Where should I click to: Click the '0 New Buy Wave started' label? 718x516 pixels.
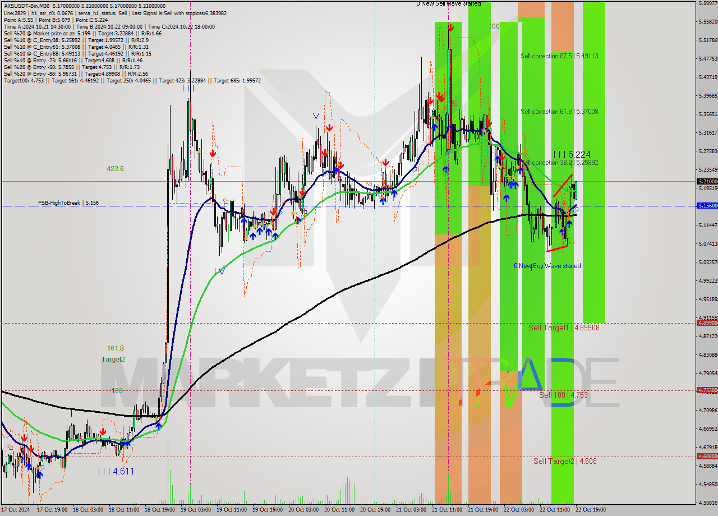point(547,266)
